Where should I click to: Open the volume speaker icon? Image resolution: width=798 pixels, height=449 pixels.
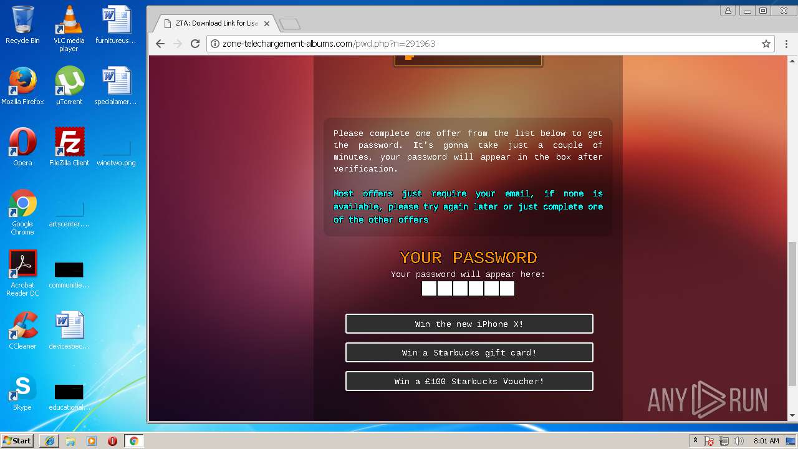[x=739, y=441]
